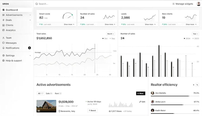Open the Clients menu item
Screen dimensions: 202x116
17,25
